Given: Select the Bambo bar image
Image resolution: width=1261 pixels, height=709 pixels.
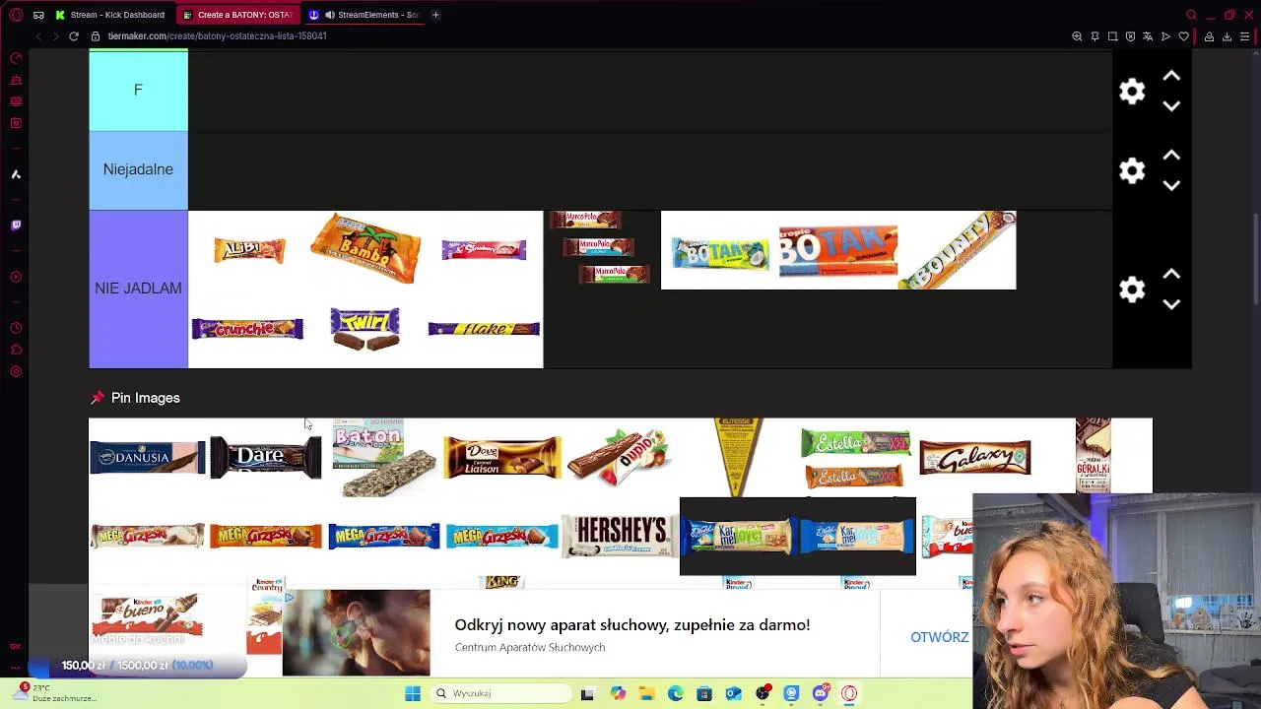Looking at the screenshot, I should [365, 249].
